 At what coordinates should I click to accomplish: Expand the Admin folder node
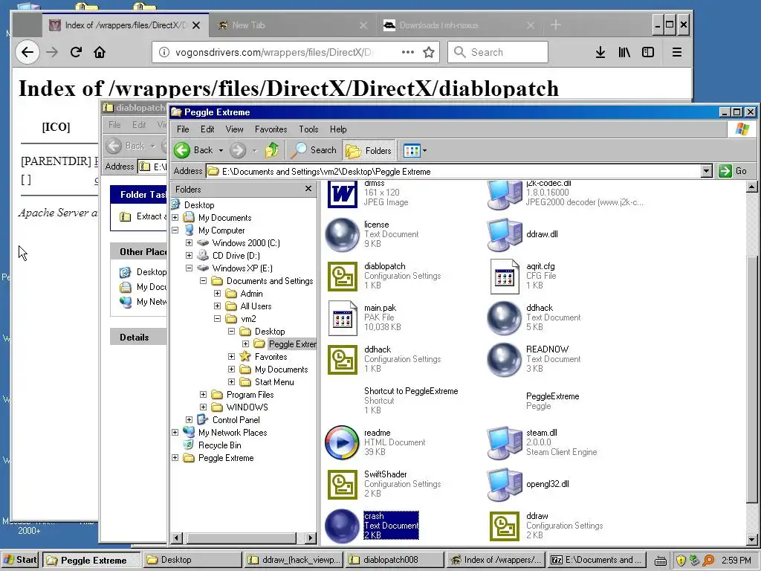tap(218, 293)
